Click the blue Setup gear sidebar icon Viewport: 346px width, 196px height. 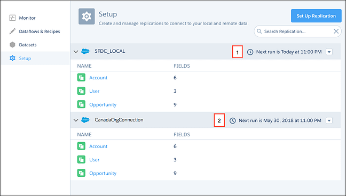pos(12,58)
